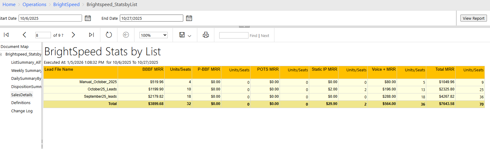Select SalesDetails in document map
Image resolution: width=490 pixels, height=149 pixels.
pyautogui.click(x=22, y=95)
